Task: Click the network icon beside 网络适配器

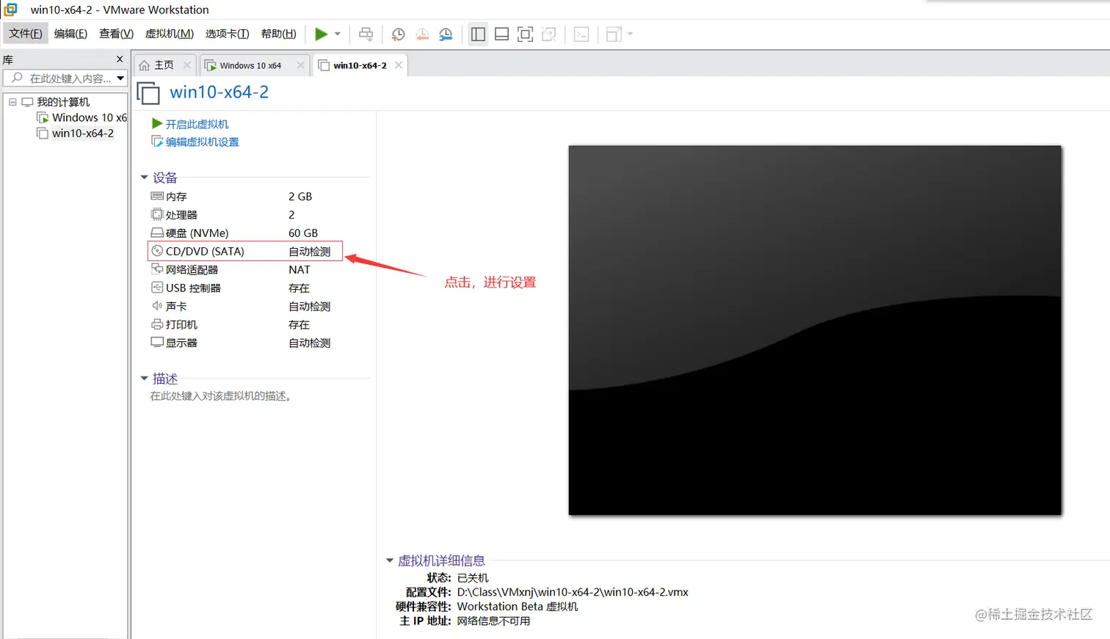Action: tap(157, 269)
